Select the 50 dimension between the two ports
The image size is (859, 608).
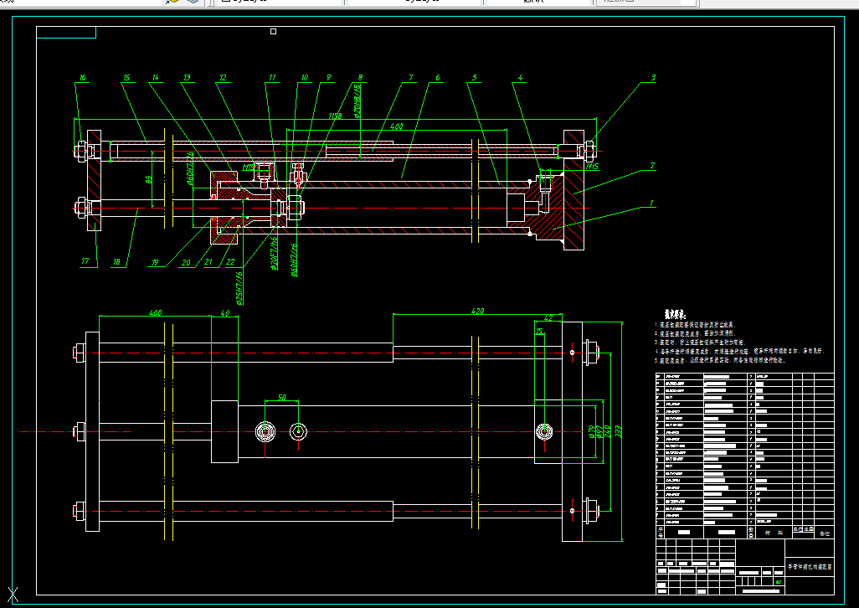[x=281, y=398]
